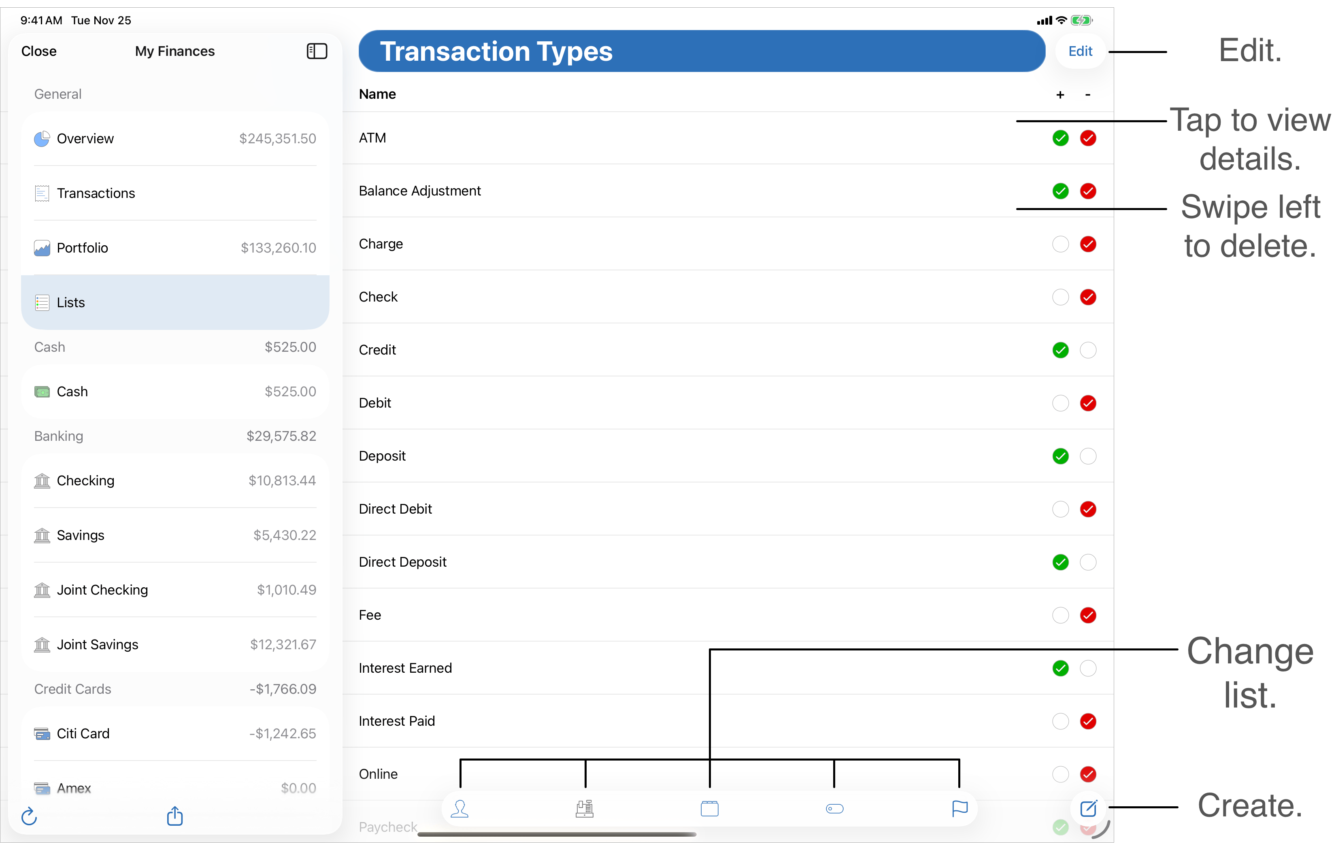Enable the minus circle for Credit
Viewport: 1336px width, 850px height.
click(x=1088, y=350)
